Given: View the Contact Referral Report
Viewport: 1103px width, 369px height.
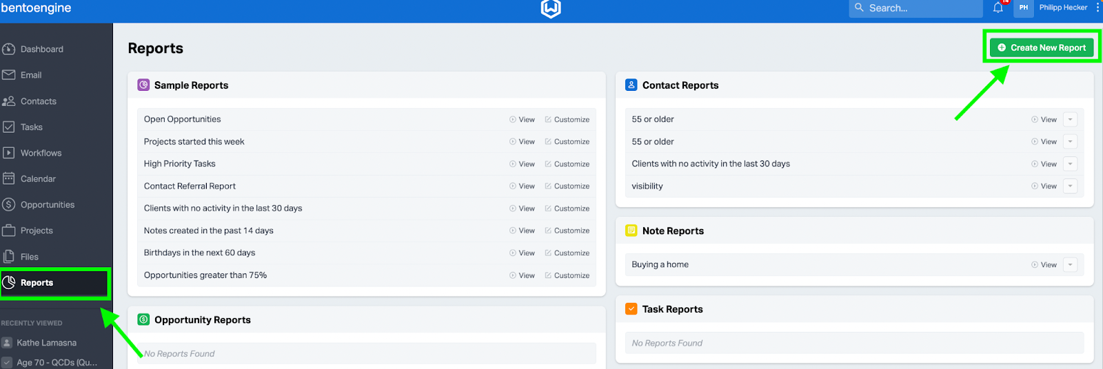Looking at the screenshot, I should coord(523,186).
